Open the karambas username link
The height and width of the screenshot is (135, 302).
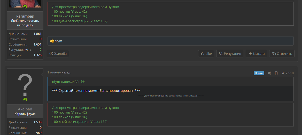[25, 16]
